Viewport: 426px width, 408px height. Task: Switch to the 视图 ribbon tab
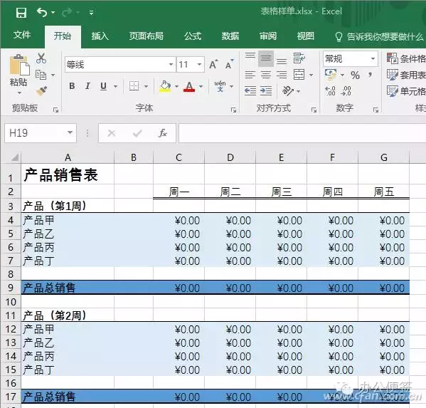coord(305,36)
